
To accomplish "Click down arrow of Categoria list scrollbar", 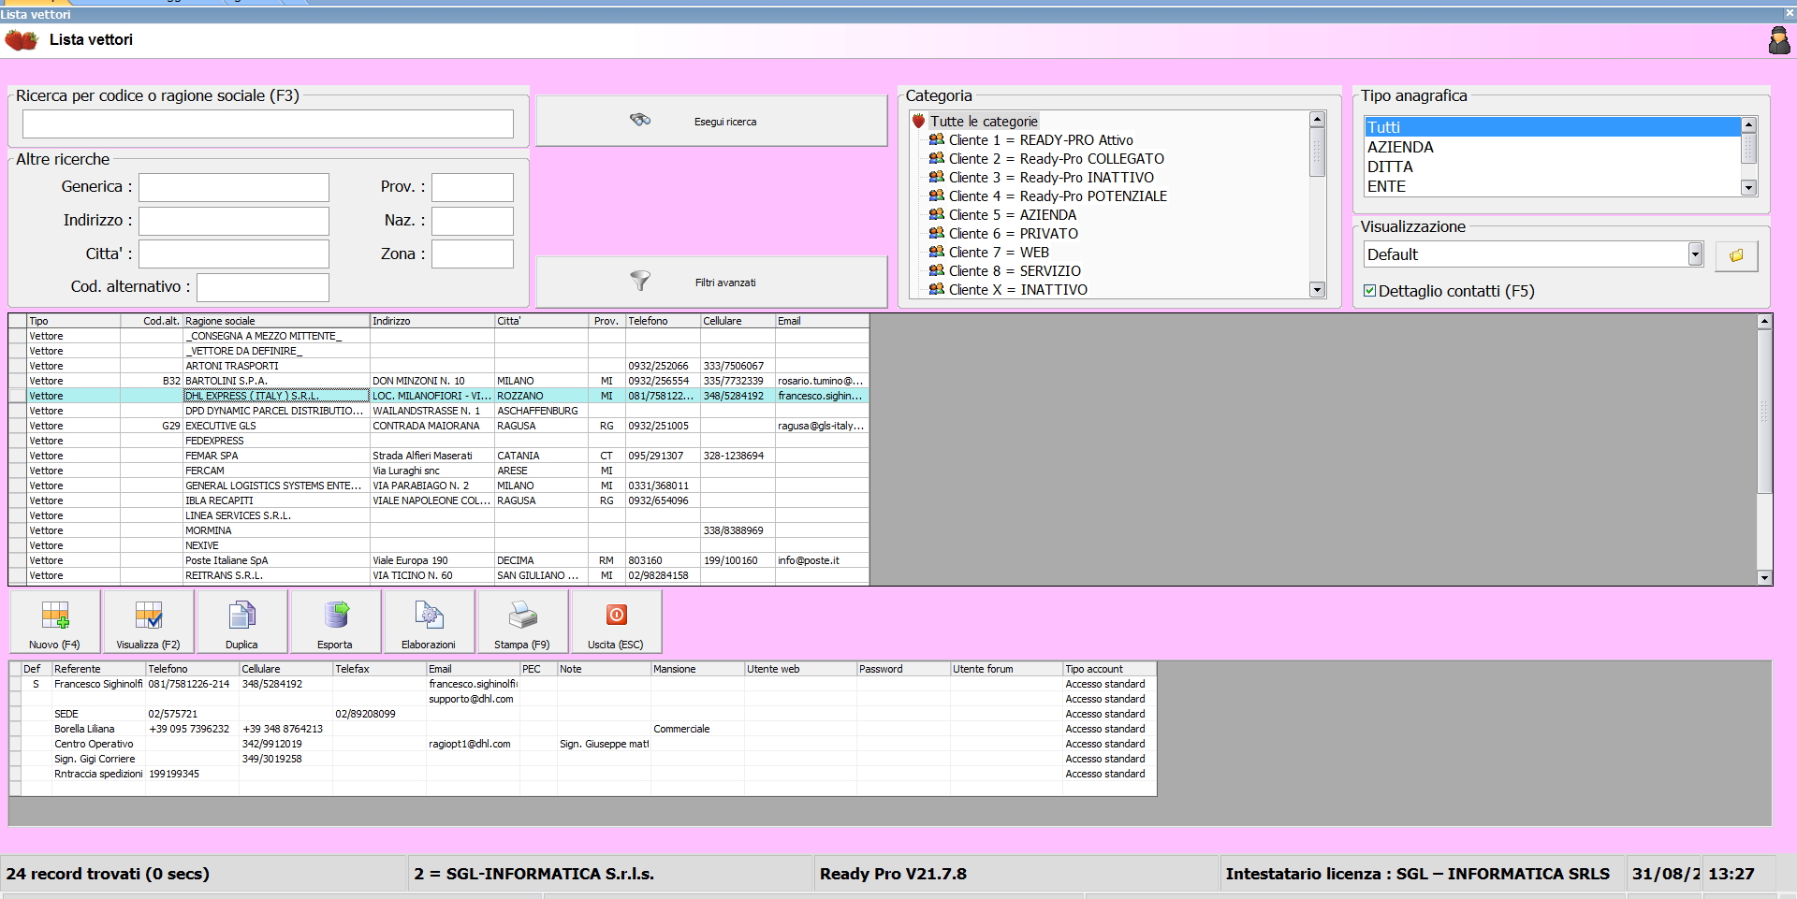I will (1318, 290).
